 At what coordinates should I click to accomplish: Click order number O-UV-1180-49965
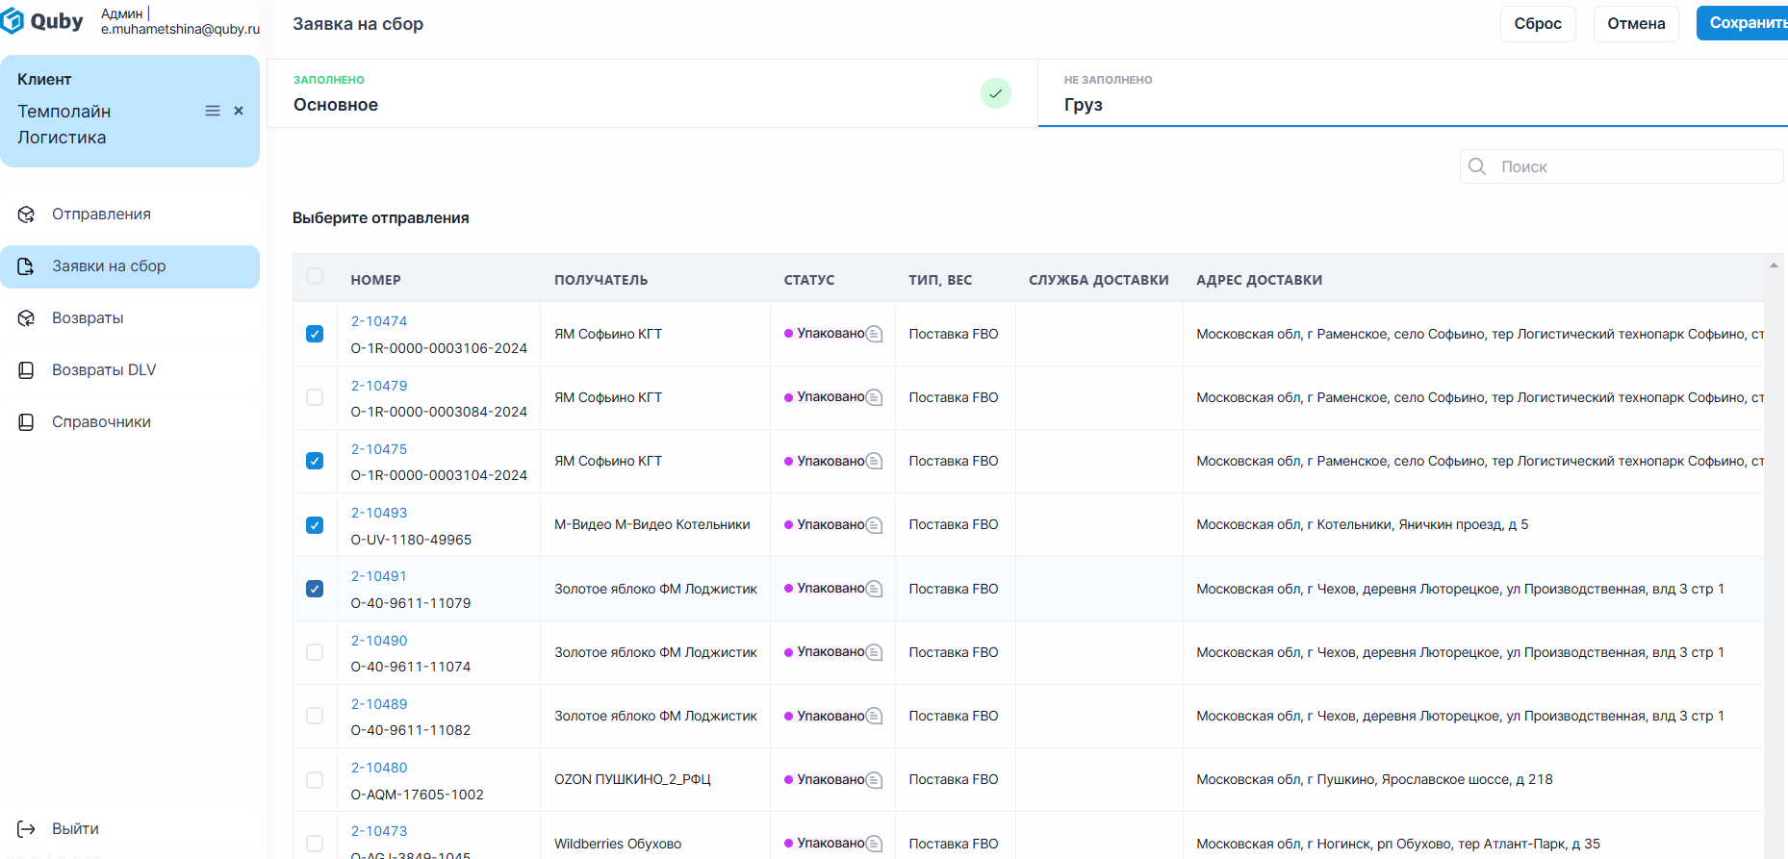(411, 540)
